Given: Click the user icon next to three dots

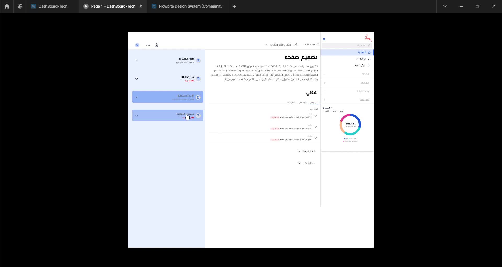Looking at the screenshot, I should [157, 45].
